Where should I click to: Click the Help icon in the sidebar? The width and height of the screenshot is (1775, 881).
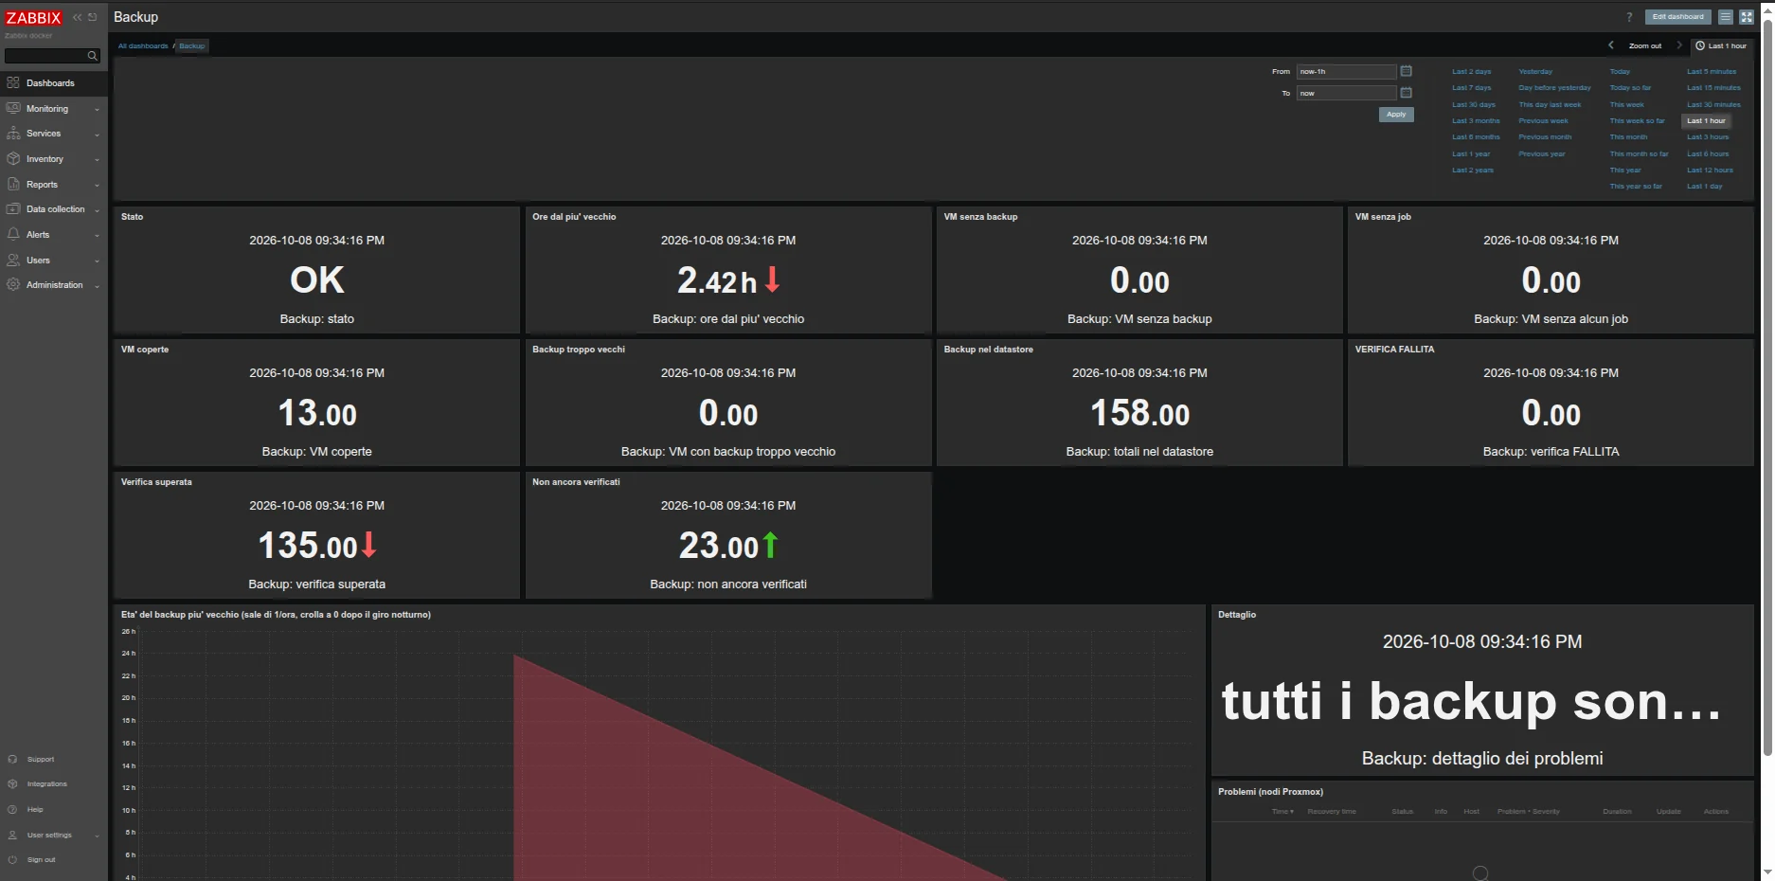click(12, 810)
